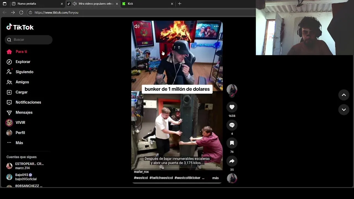
Task: Click the site information icon in address bar
Action: pyautogui.click(x=30, y=12)
